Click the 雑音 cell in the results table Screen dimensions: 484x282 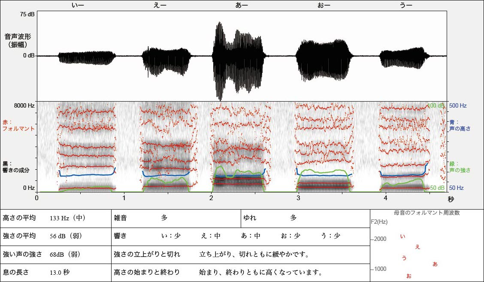(176, 218)
